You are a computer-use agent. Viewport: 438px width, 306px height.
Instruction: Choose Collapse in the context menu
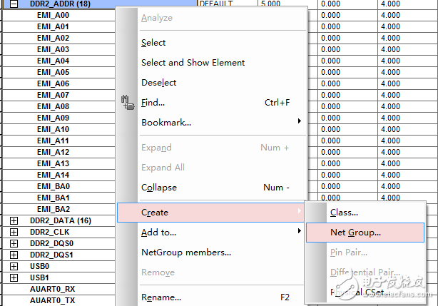tap(159, 188)
